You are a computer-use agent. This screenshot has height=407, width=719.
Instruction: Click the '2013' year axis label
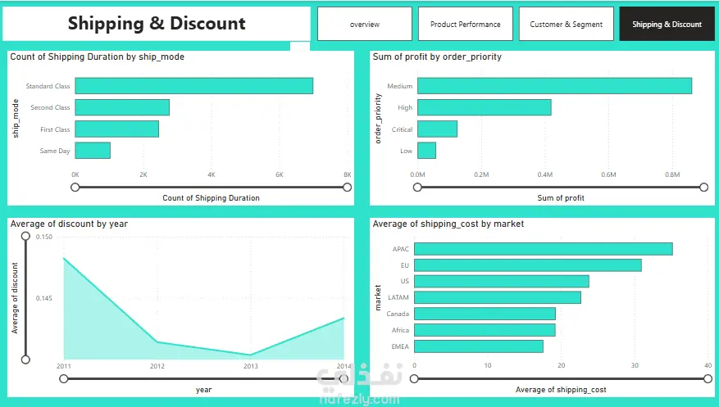[250, 366]
